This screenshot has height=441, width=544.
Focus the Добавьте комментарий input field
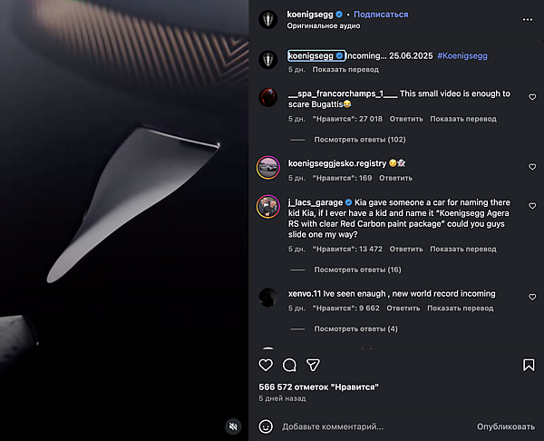pyautogui.click(x=374, y=426)
